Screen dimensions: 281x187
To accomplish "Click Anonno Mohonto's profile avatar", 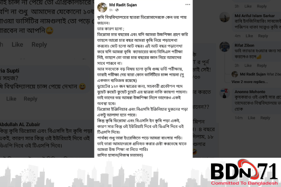I will (x=225, y=93).
